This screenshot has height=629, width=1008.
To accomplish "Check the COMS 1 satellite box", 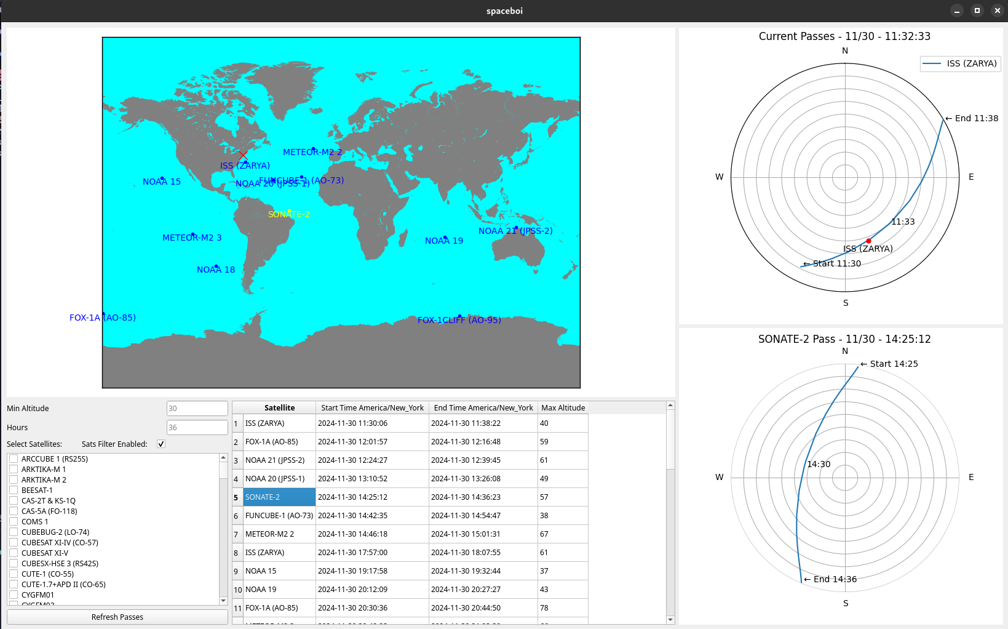I will (14, 521).
